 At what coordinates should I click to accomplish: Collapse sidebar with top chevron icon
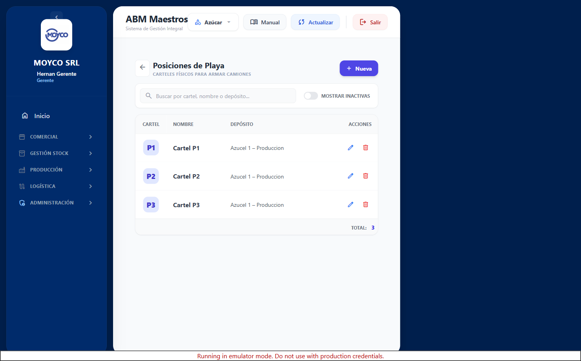(x=57, y=17)
